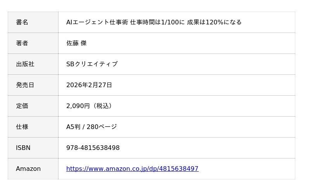Open the Amazon product page link
This screenshot has width=310, height=191.
coord(132,169)
